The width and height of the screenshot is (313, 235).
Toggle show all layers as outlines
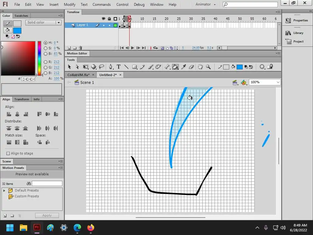pos(115,19)
